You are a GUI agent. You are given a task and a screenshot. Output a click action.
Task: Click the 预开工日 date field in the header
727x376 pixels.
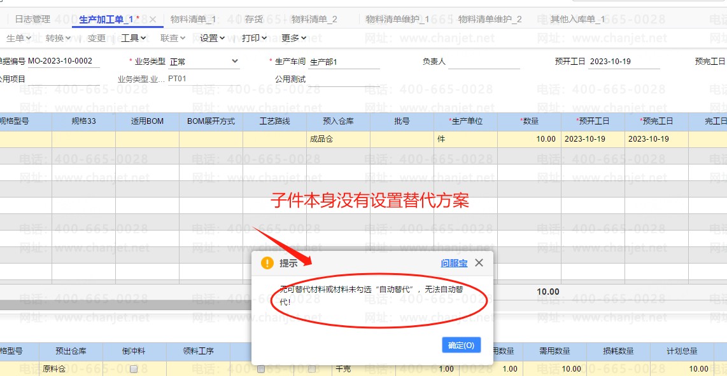point(624,62)
